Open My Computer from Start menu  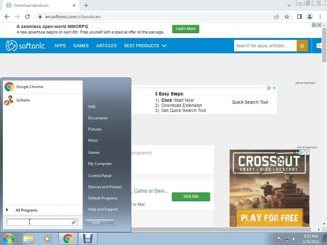pyautogui.click(x=100, y=164)
